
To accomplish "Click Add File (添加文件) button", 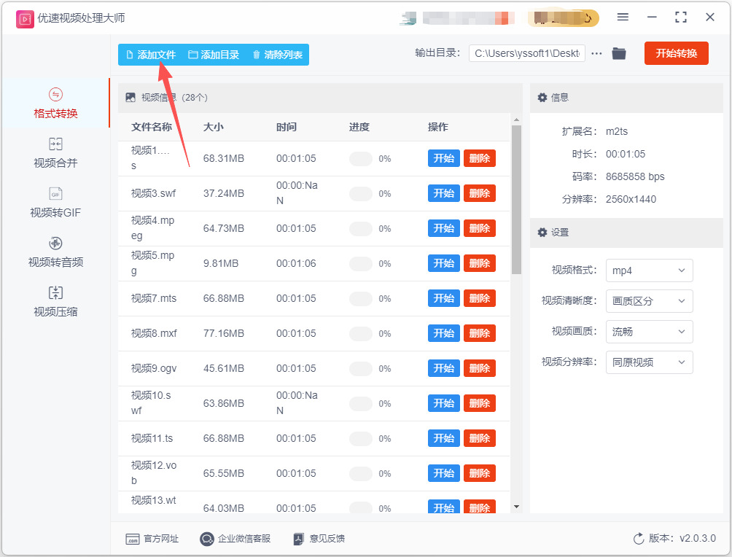I will tap(151, 55).
